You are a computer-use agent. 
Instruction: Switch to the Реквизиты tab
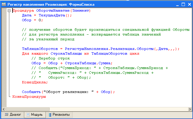click(x=59, y=115)
